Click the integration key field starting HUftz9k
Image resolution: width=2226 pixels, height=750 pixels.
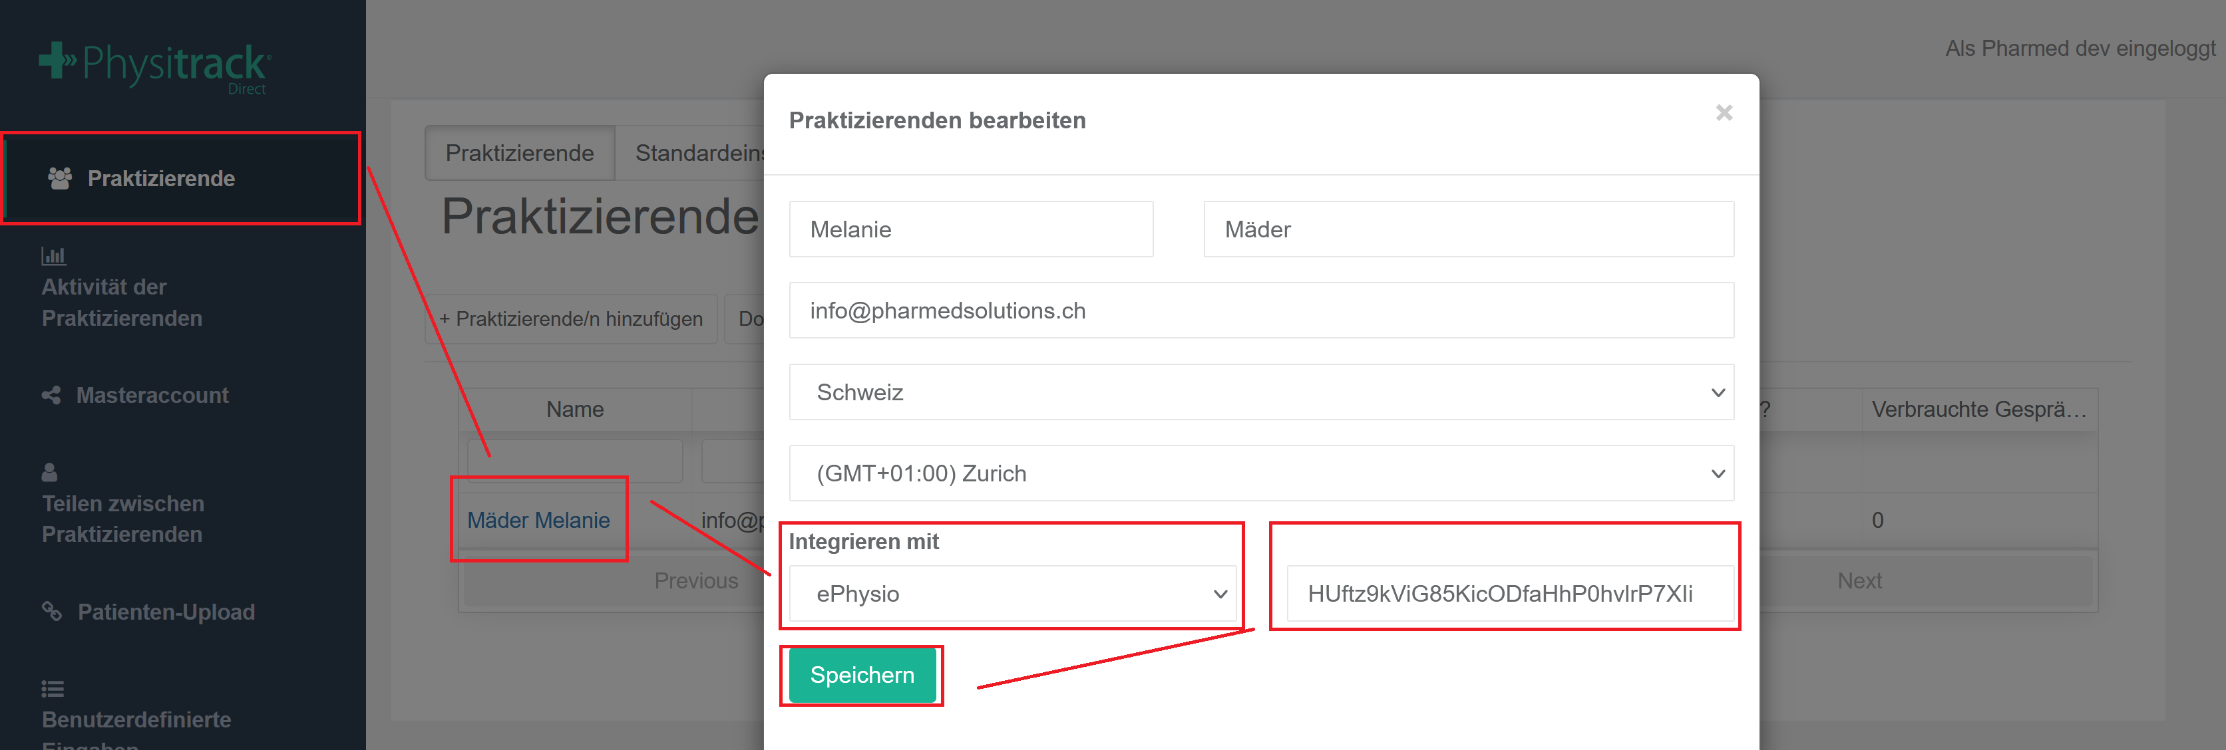tap(1510, 594)
